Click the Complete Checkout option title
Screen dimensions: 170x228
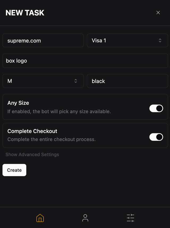coord(32,131)
